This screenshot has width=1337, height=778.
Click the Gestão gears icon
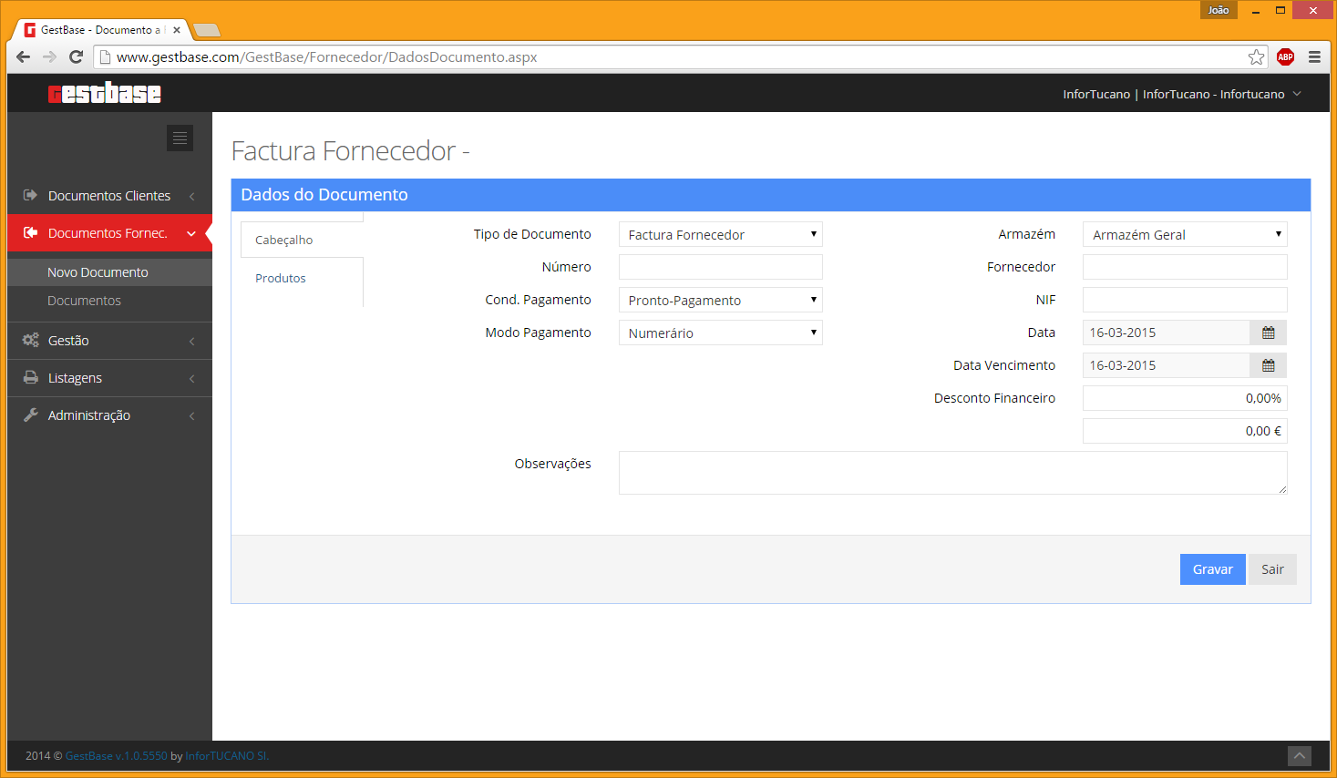(30, 340)
